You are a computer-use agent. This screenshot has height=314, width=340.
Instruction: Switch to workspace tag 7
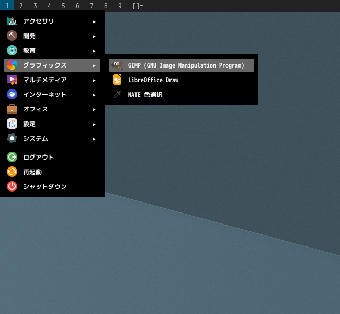[92, 6]
